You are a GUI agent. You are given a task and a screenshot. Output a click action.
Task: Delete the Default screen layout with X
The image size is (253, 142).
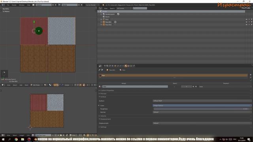pyautogui.click(x=56, y=5)
